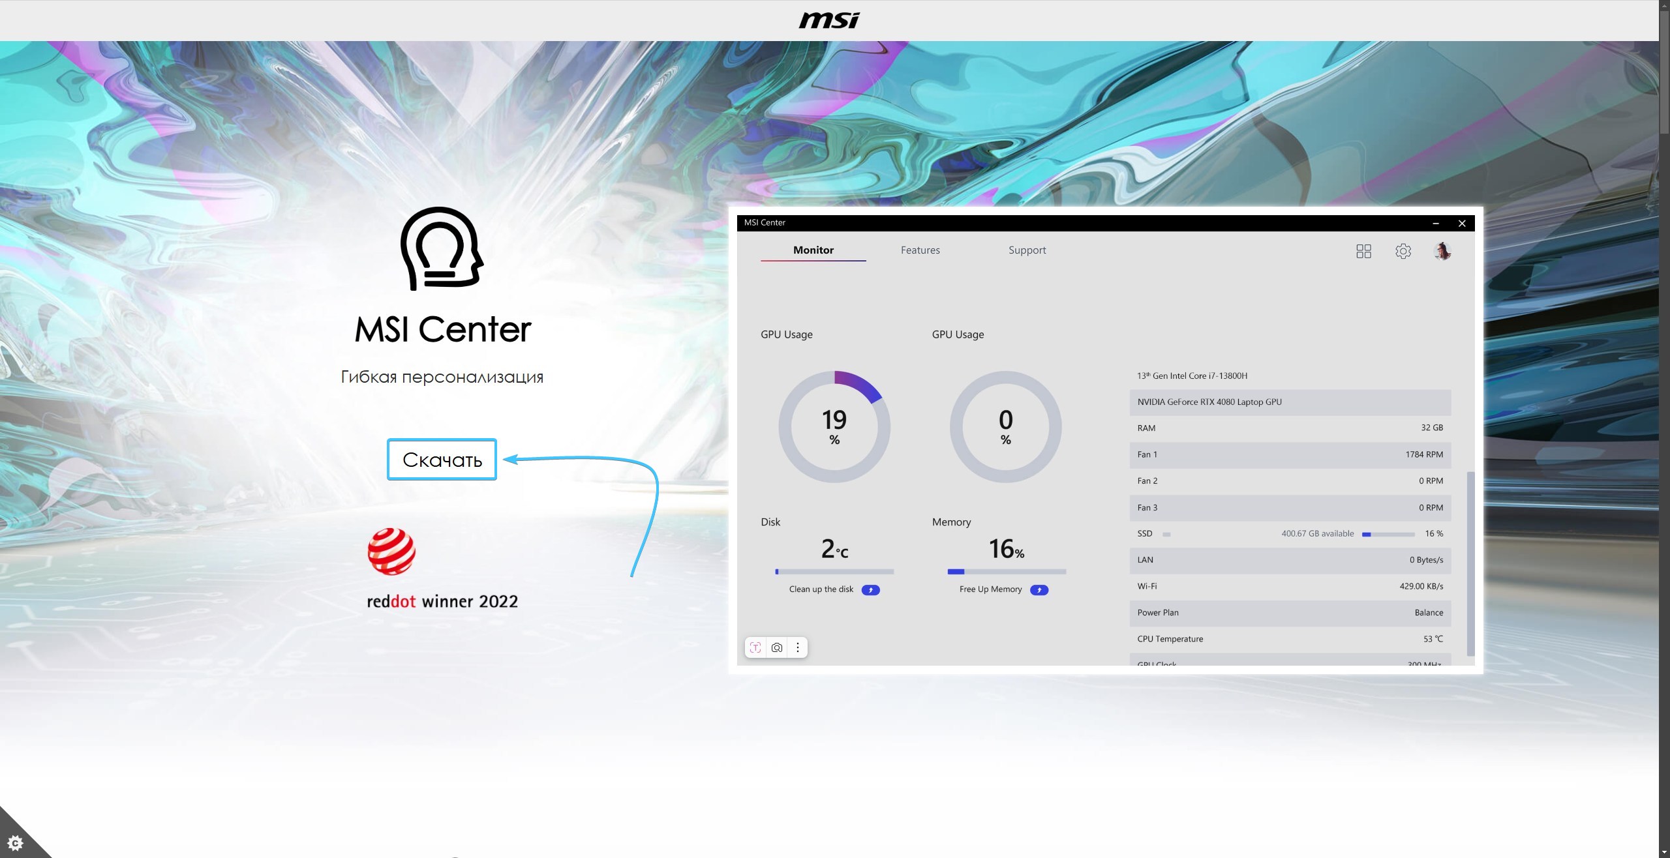This screenshot has width=1670, height=858.
Task: Click the Гибкая персонализация subtitle
Action: click(x=442, y=377)
